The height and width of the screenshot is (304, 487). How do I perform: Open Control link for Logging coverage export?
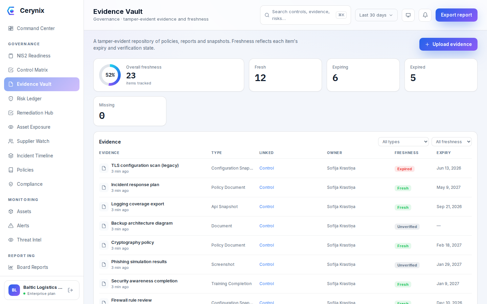pos(266,207)
